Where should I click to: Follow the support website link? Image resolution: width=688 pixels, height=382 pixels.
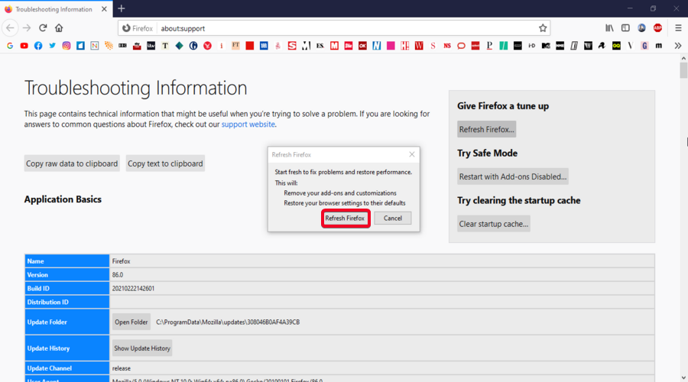[248, 125]
